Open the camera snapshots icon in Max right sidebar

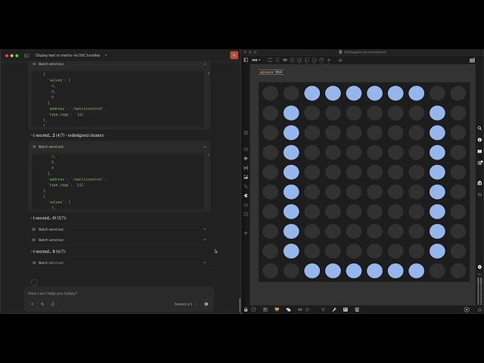click(479, 183)
